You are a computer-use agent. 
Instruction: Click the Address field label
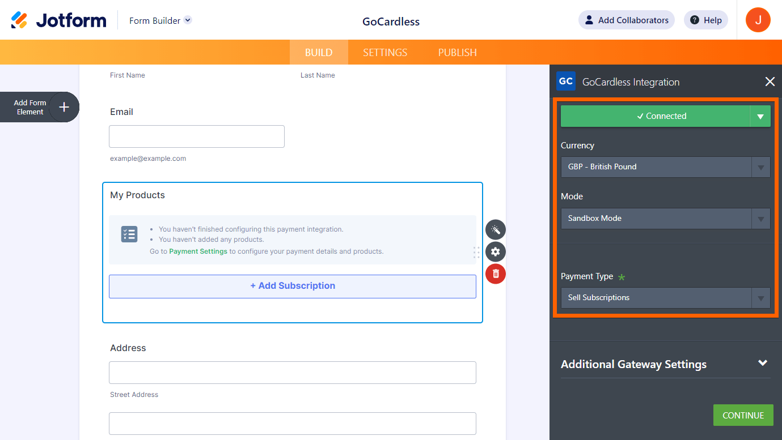coord(128,348)
